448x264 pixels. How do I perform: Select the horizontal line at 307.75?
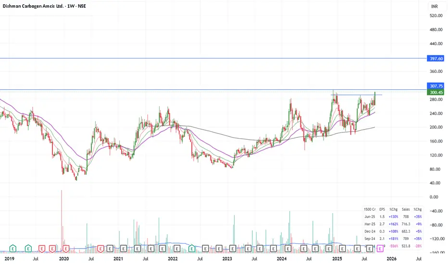tap(213, 90)
